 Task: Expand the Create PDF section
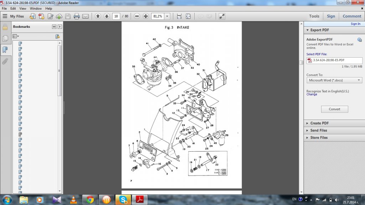(319, 123)
